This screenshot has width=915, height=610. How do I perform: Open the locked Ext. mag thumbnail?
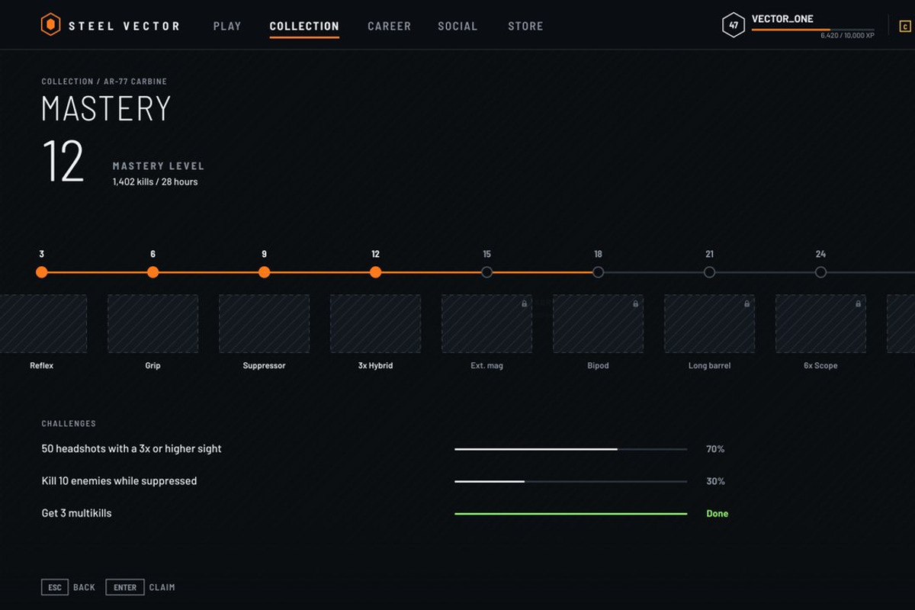coord(486,324)
